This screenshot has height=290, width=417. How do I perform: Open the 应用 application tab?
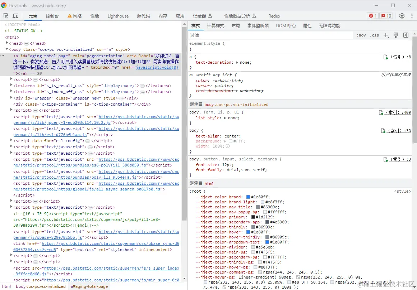pos(180,16)
